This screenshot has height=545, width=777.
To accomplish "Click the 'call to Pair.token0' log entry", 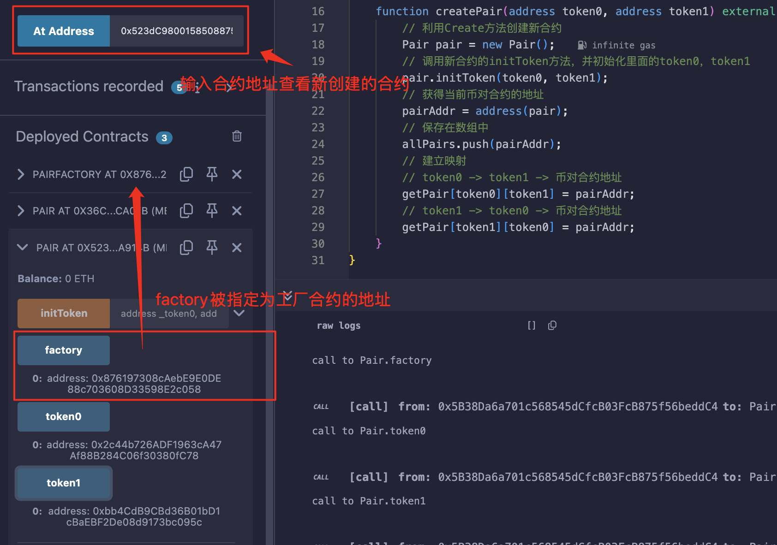I will [x=369, y=431].
